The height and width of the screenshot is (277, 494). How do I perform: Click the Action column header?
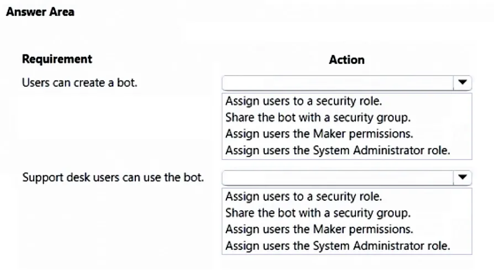tap(346, 60)
